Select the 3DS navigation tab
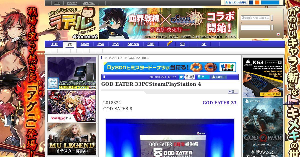The width and height of the screenshot is (300, 157). 151,44
